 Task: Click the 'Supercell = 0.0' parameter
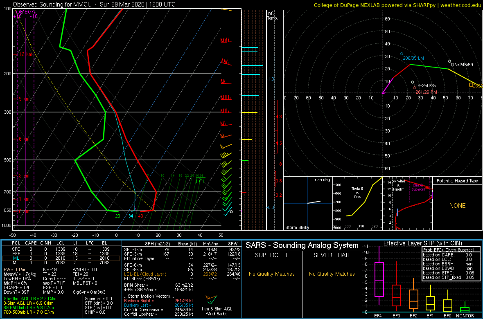tap(98, 299)
